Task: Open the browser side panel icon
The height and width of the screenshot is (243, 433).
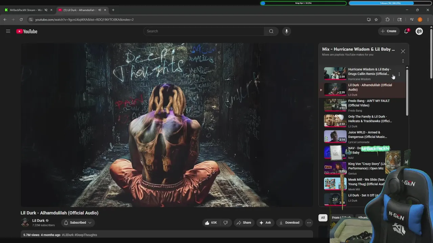Action: (400, 20)
